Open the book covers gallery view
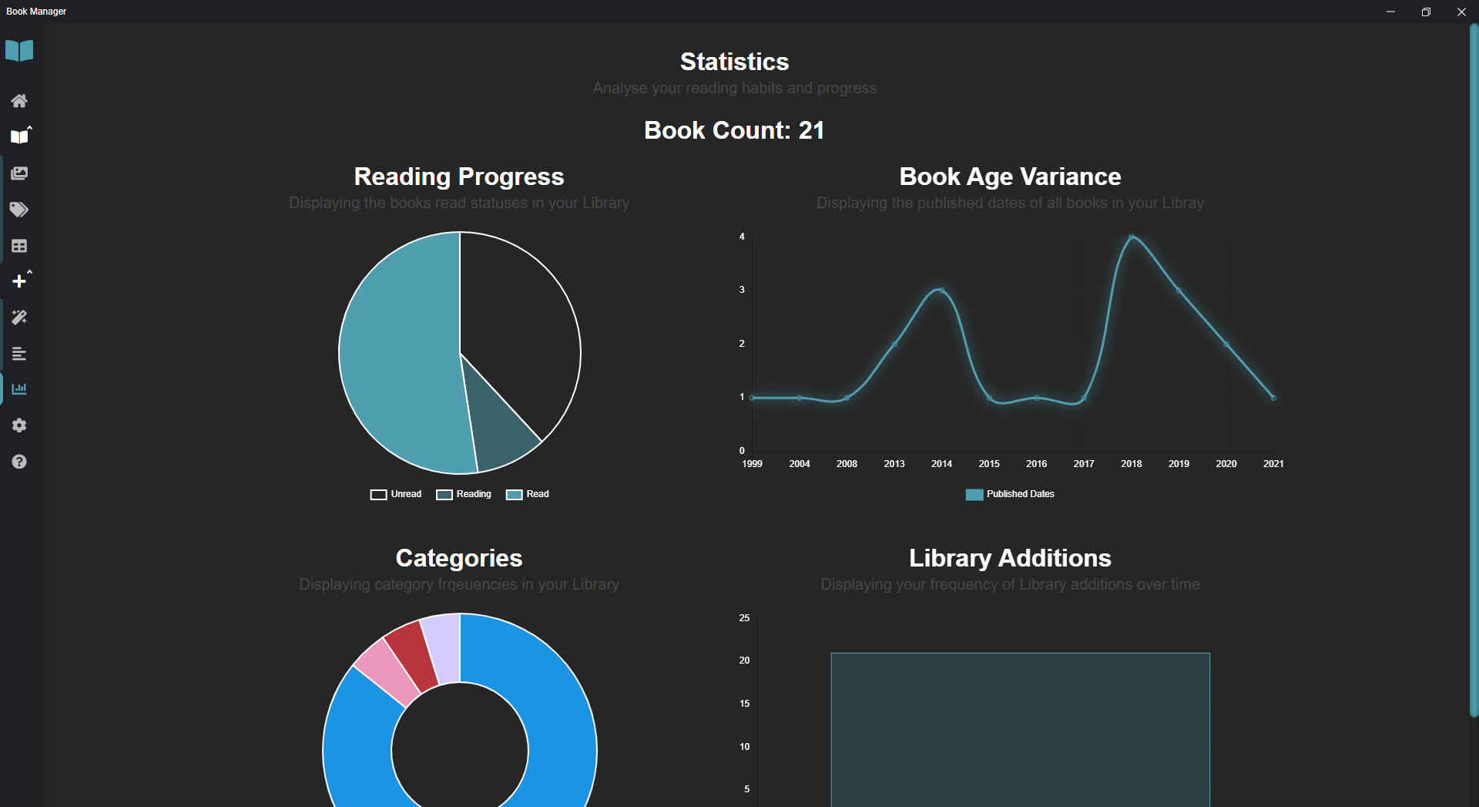 pos(19,173)
